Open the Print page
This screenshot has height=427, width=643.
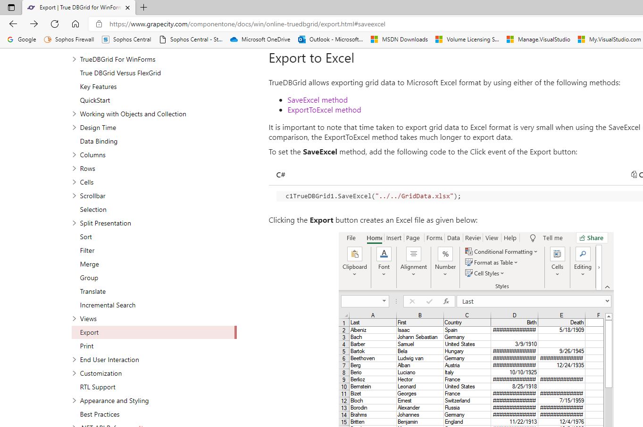(87, 346)
